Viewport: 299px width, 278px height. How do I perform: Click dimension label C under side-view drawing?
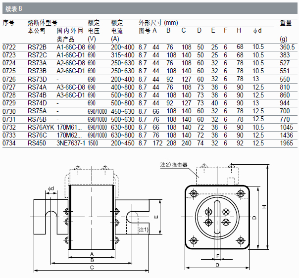(92, 267)
